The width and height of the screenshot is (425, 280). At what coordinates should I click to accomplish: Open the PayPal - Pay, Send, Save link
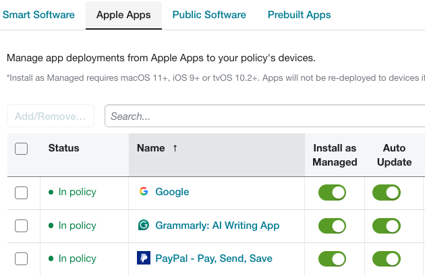tap(214, 258)
